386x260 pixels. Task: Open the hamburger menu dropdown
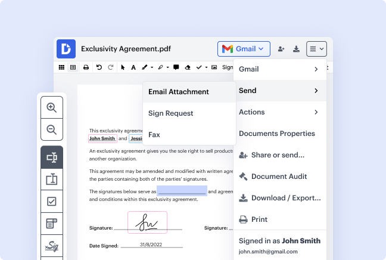316,49
